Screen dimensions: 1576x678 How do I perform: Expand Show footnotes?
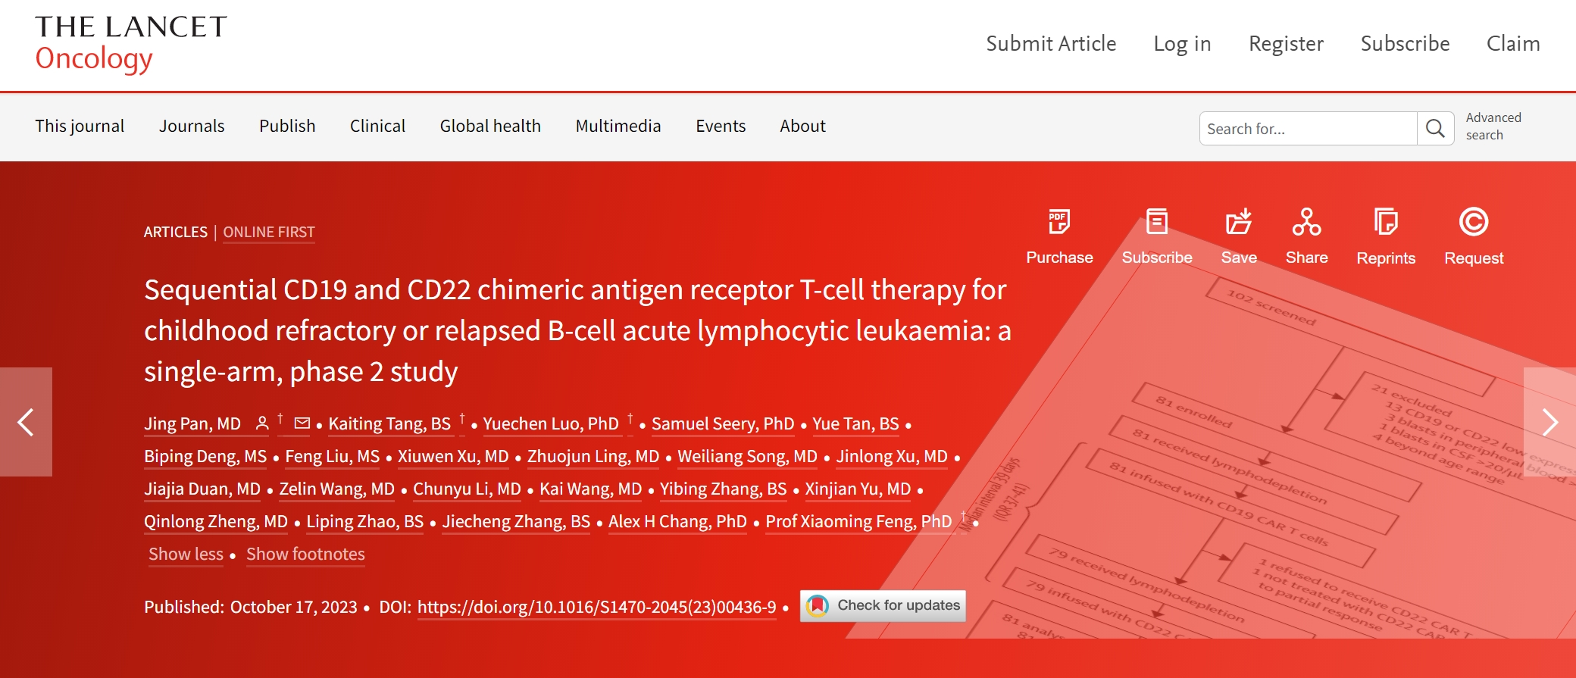pos(305,555)
